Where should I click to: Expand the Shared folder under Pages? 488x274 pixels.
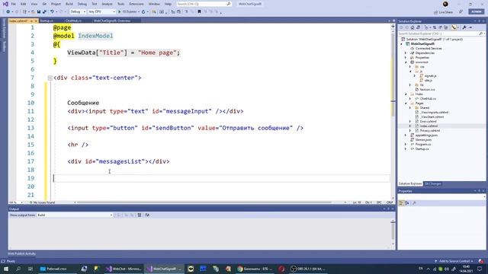point(410,108)
